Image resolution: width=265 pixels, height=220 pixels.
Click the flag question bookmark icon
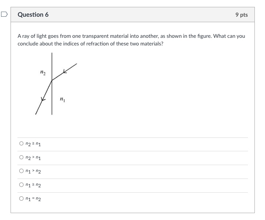(4, 15)
